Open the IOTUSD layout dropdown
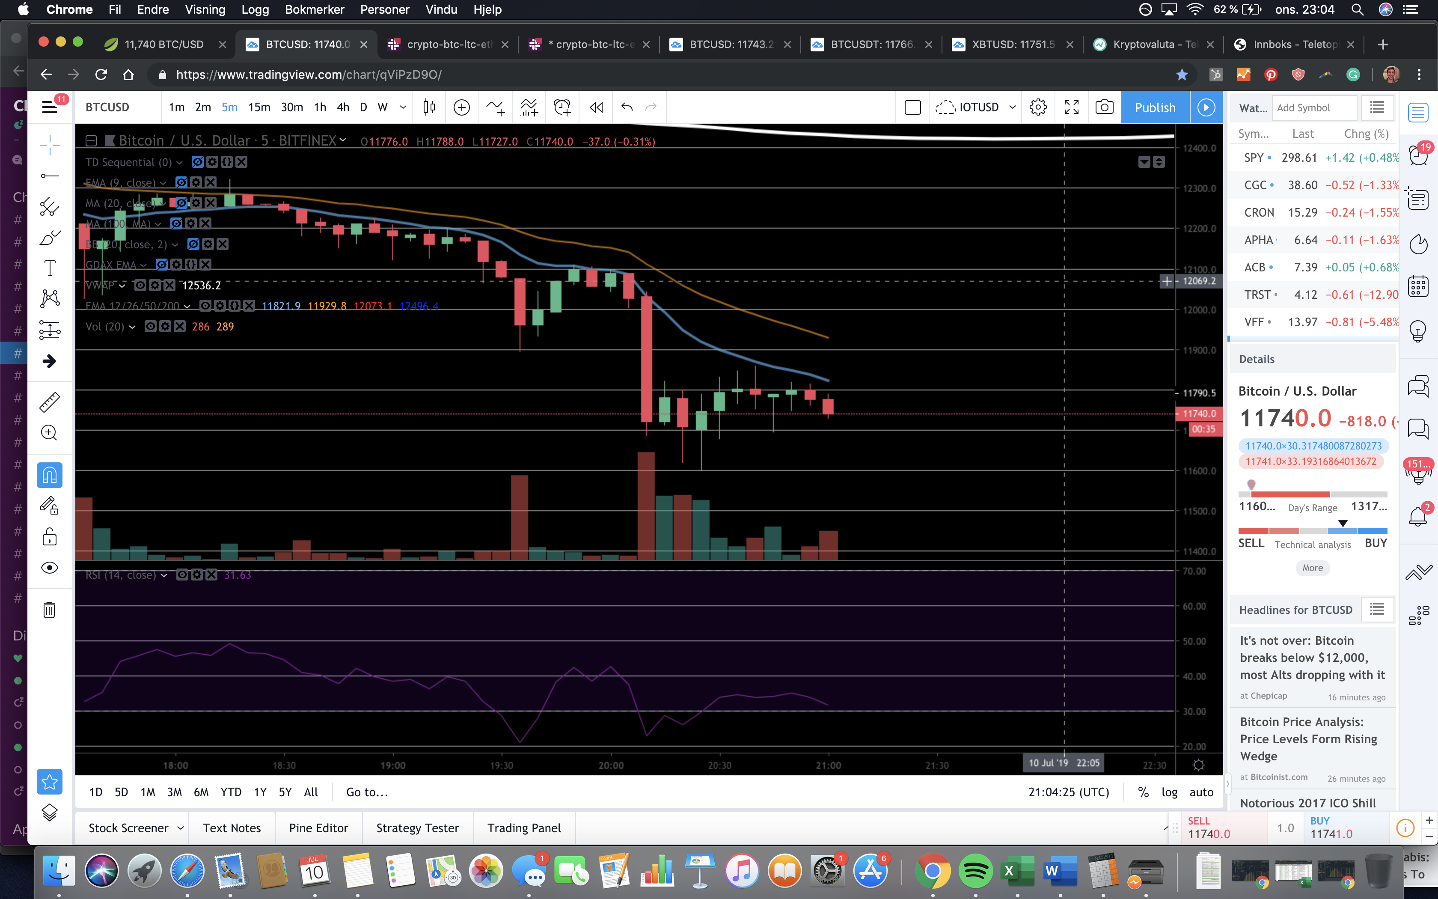Image resolution: width=1438 pixels, height=899 pixels. [1013, 107]
